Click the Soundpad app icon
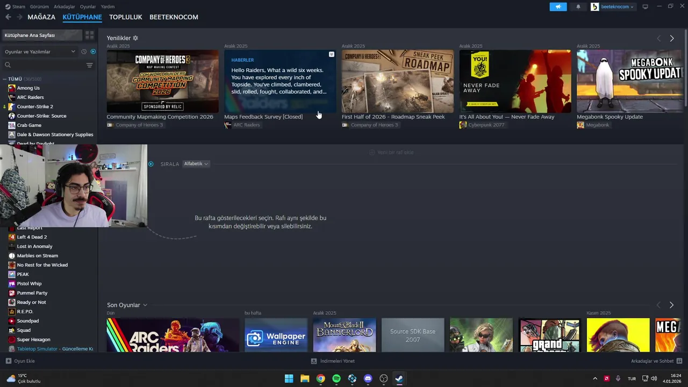Viewport: 688px width, 387px height. [x=12, y=321]
